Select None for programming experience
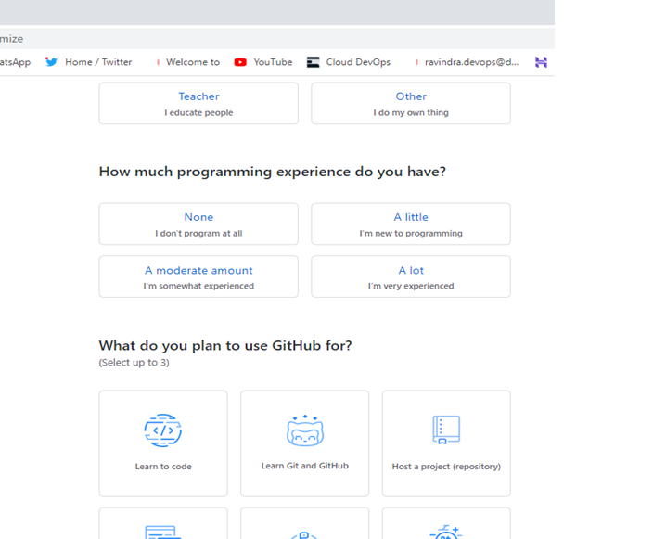653x539 pixels. [198, 225]
